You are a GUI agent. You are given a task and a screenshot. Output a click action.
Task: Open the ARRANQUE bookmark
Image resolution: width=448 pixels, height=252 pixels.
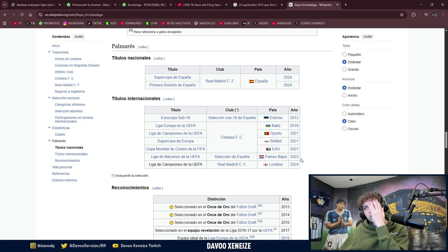pos(282,23)
